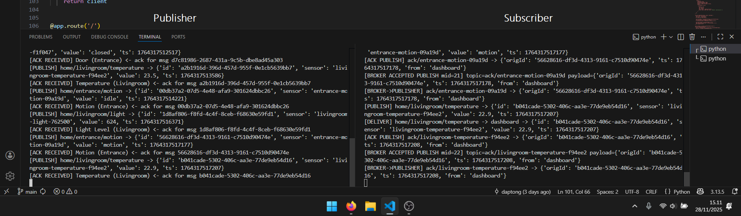This screenshot has width=741, height=216.
Task: Open the errors count in status bar
Action: click(x=59, y=191)
